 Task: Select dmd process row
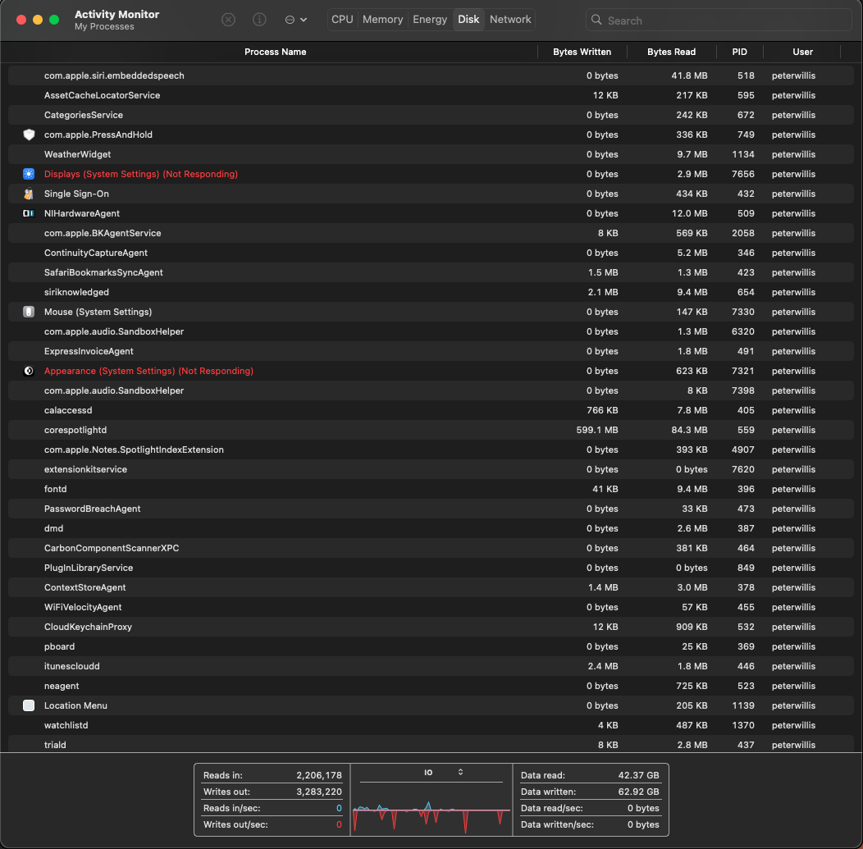tap(431, 529)
